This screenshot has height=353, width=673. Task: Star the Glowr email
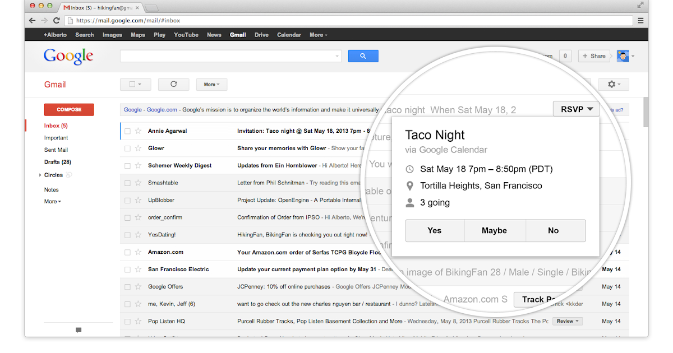click(x=138, y=148)
